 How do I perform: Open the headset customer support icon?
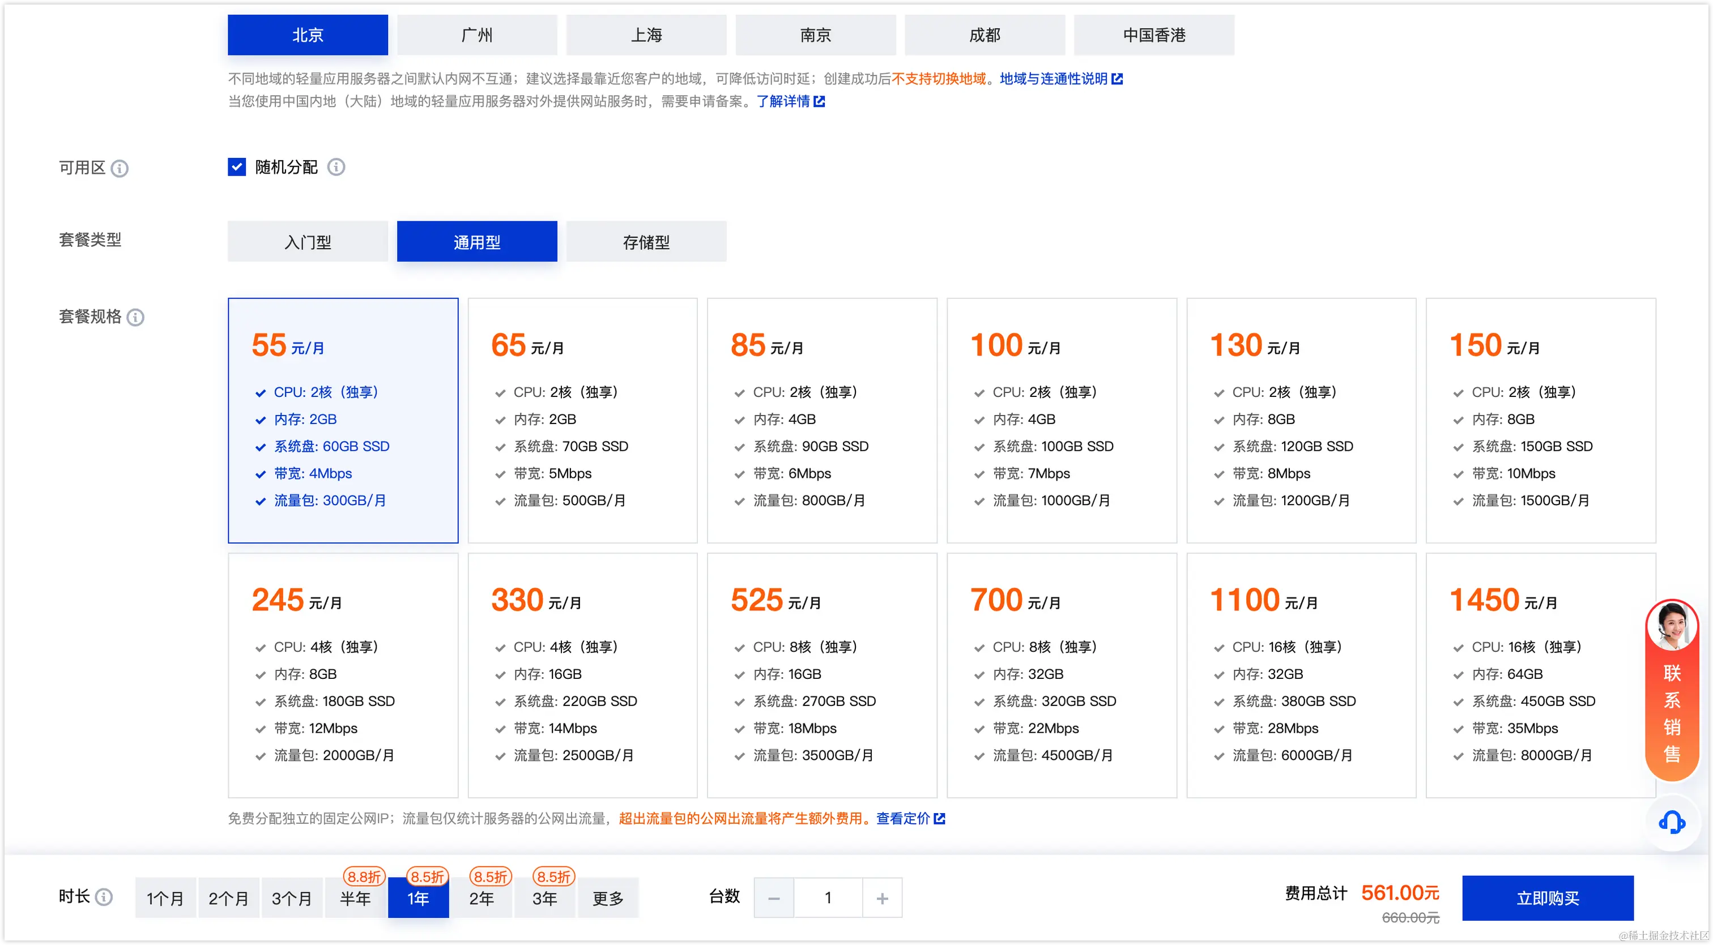click(x=1672, y=823)
